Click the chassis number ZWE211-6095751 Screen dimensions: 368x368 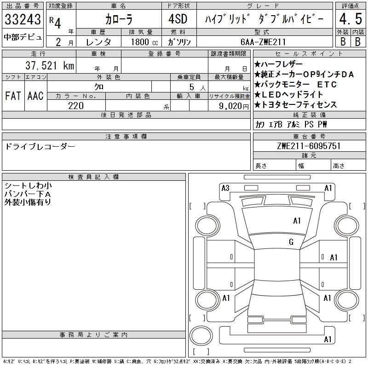coord(310,146)
